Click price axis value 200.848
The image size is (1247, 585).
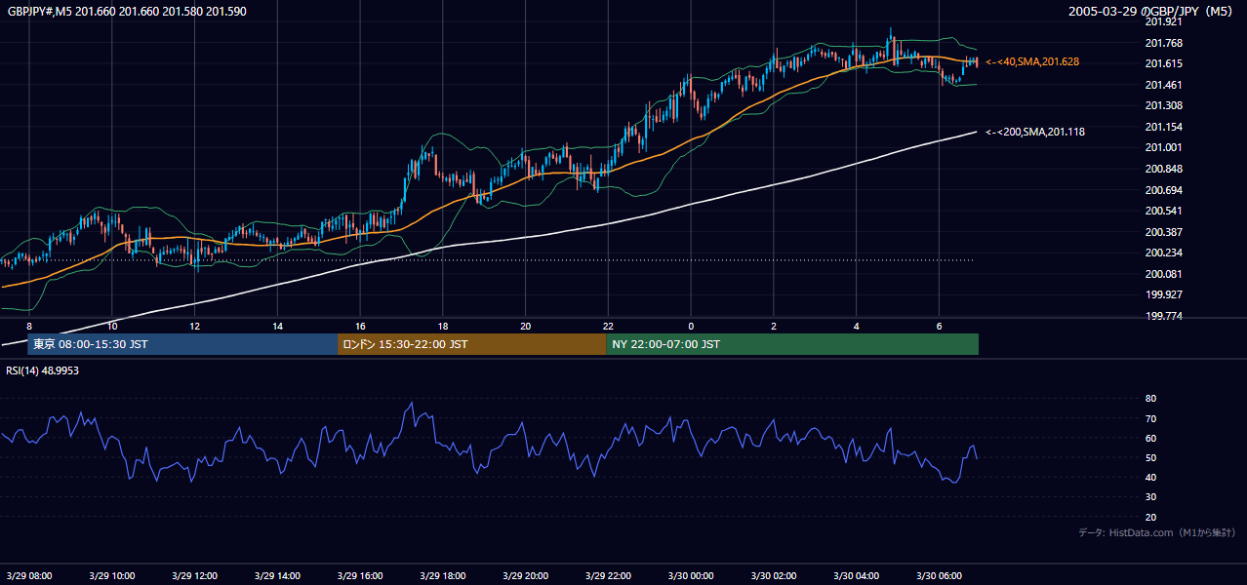click(1163, 169)
